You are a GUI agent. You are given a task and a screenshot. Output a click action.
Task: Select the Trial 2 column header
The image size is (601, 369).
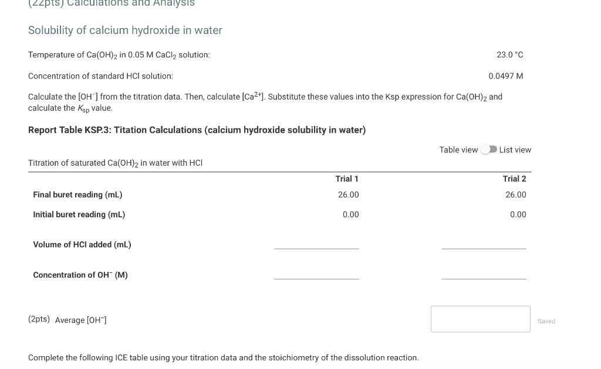pos(514,179)
